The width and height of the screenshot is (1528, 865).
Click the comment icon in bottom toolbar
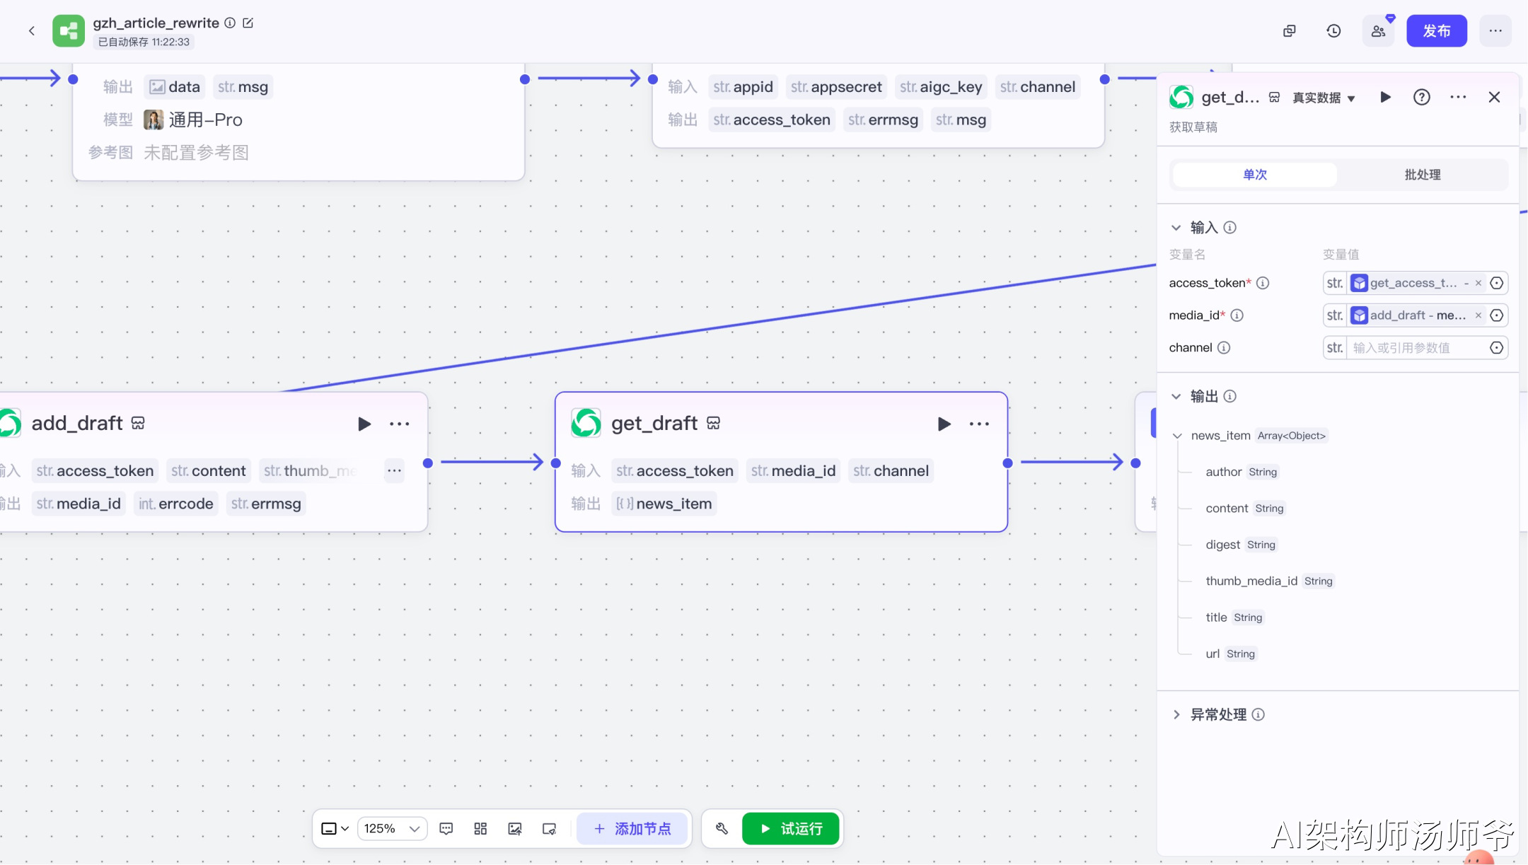pyautogui.click(x=446, y=828)
